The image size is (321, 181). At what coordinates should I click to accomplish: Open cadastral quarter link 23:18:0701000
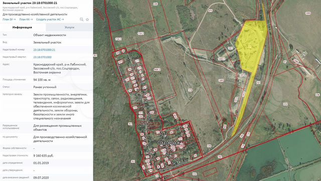42,57
